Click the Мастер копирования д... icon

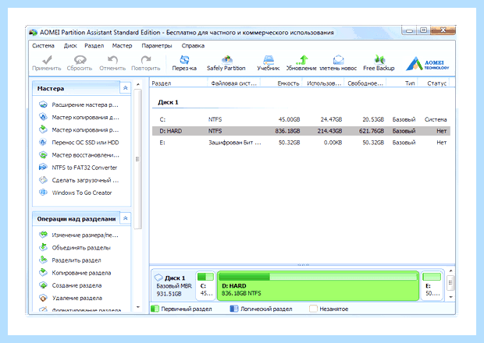pos(43,117)
